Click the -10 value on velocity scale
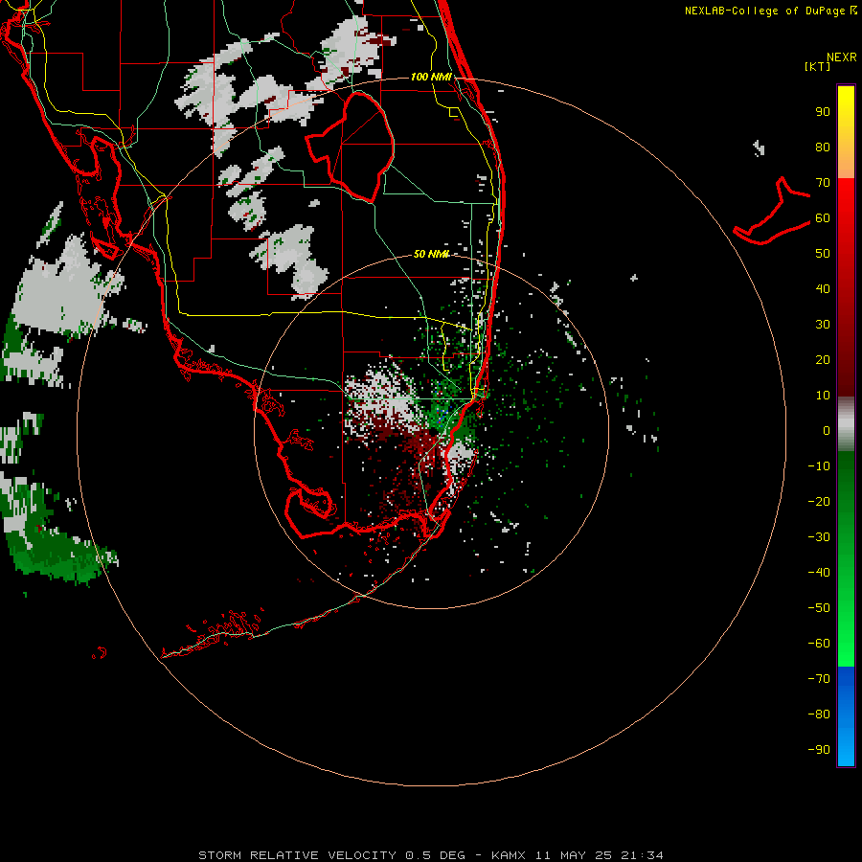The width and height of the screenshot is (862, 862). click(819, 466)
